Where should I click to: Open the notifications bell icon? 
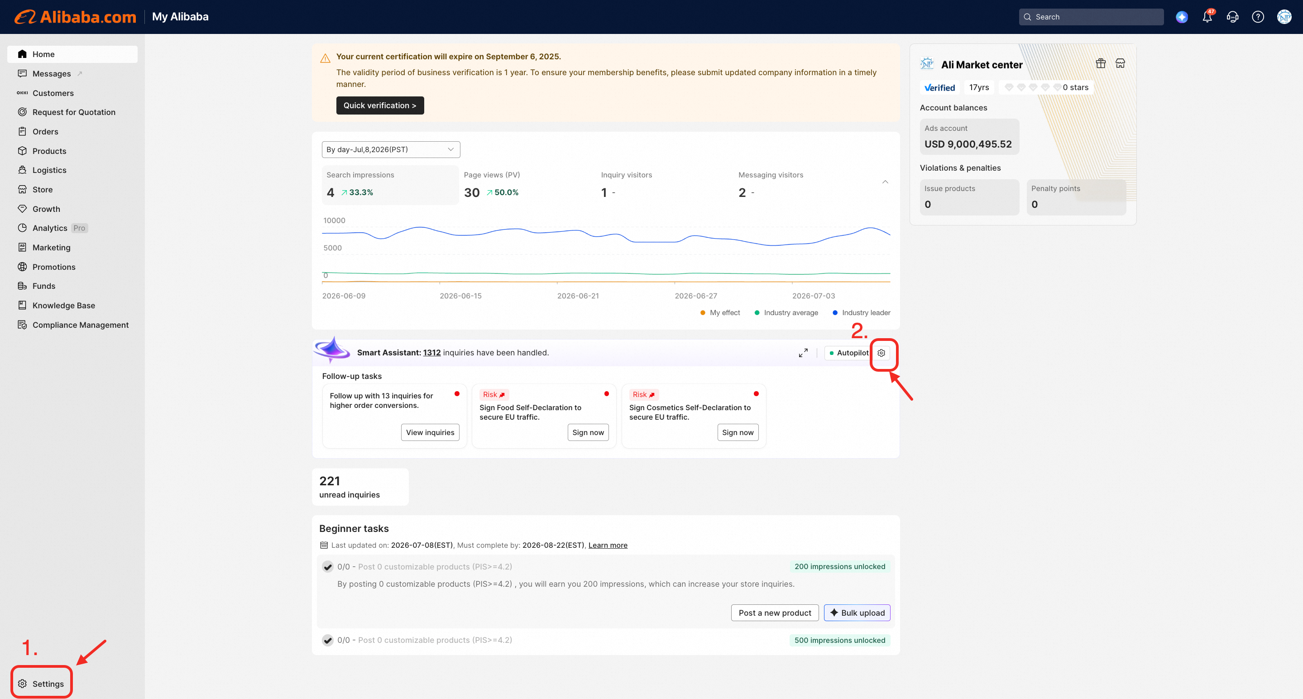pos(1207,17)
